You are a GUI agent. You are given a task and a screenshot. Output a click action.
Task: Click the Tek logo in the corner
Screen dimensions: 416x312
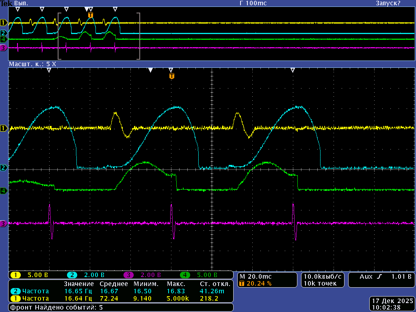pyautogui.click(x=6, y=3)
